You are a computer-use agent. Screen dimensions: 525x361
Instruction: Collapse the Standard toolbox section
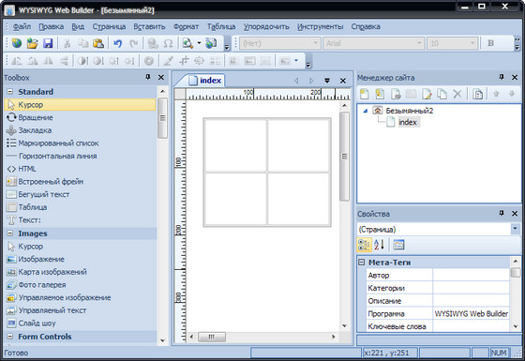click(10, 92)
